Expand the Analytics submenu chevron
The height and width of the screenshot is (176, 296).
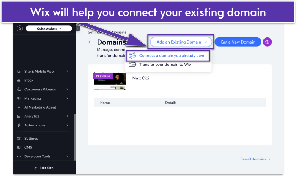pyautogui.click(x=67, y=116)
